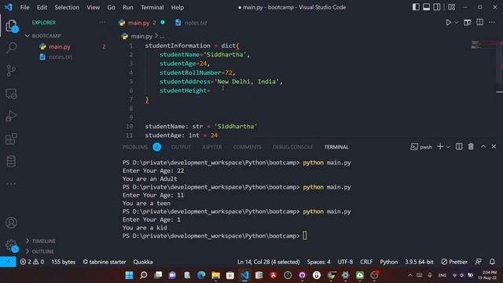Open the Go menu
503x283 pixels.
[x=111, y=7]
